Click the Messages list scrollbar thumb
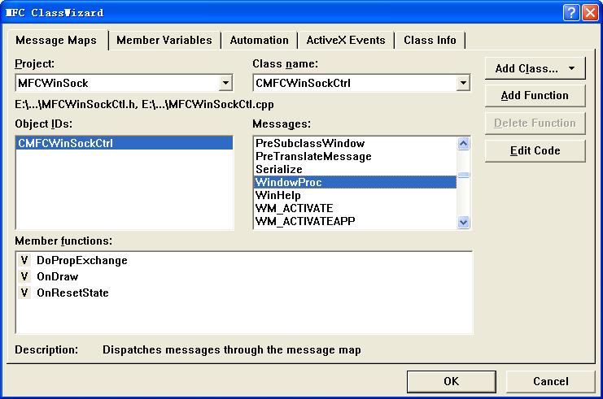The height and width of the screenshot is (399, 603). tap(463, 175)
